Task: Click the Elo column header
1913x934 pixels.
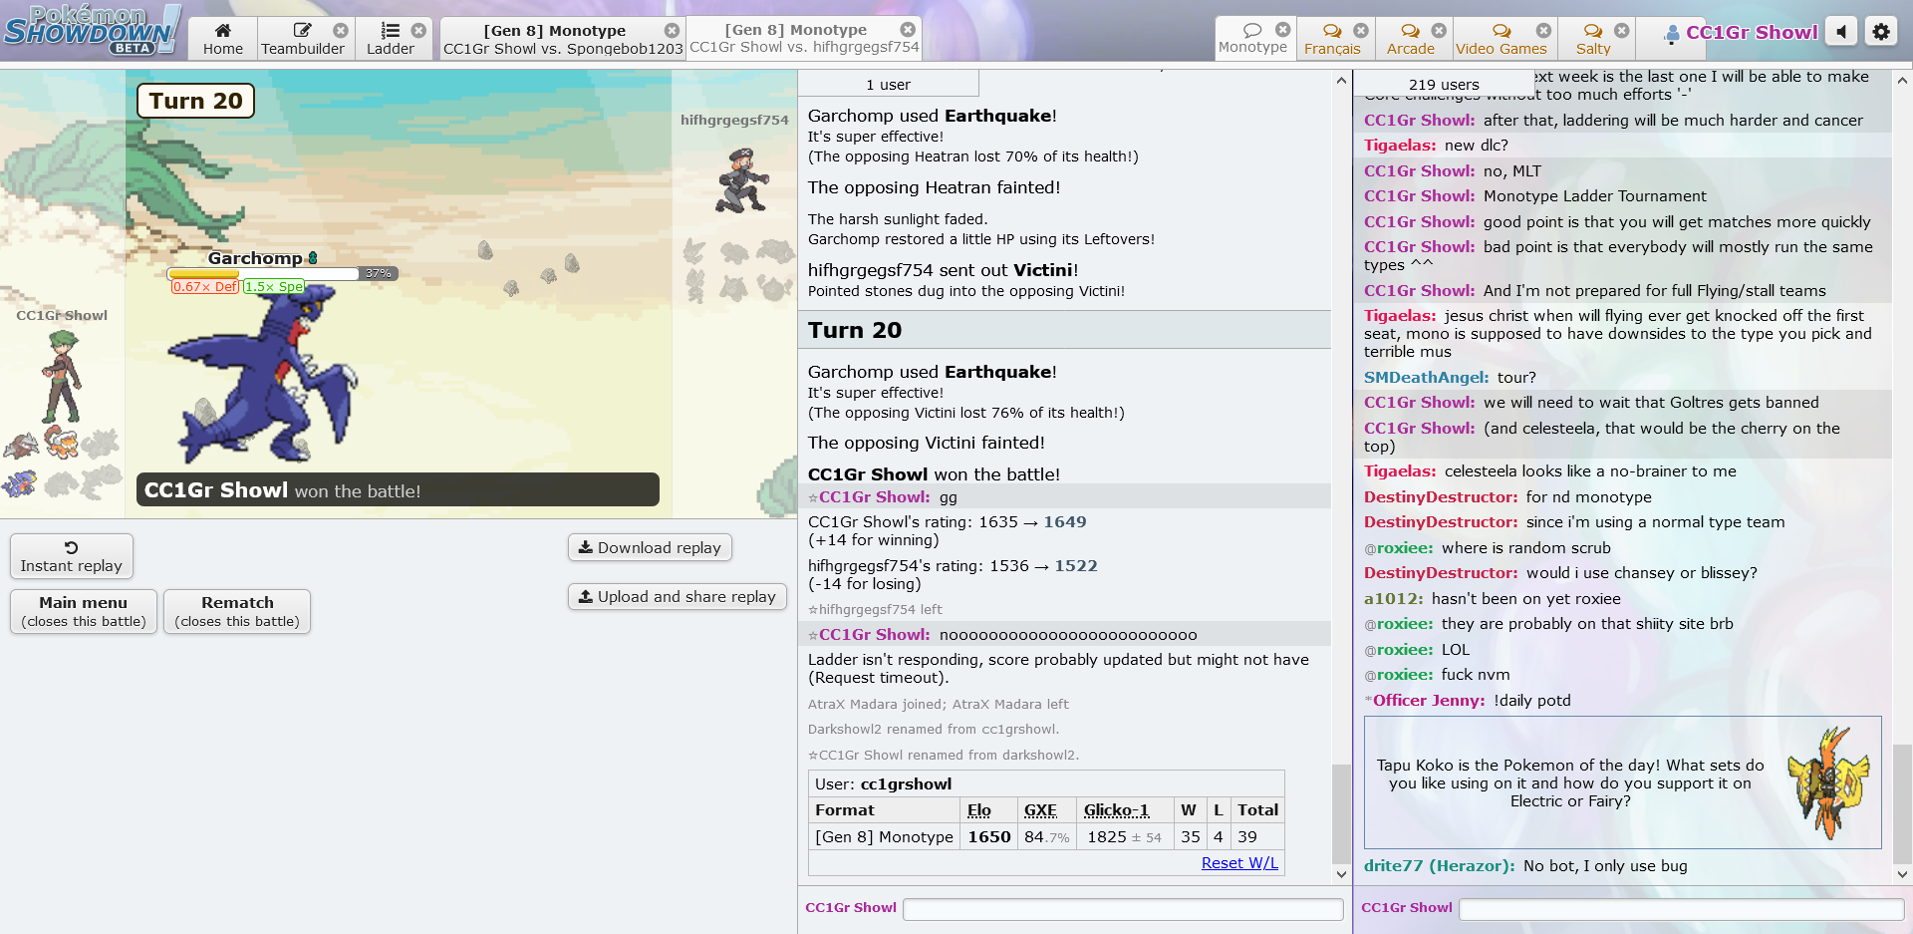Action: point(979,810)
